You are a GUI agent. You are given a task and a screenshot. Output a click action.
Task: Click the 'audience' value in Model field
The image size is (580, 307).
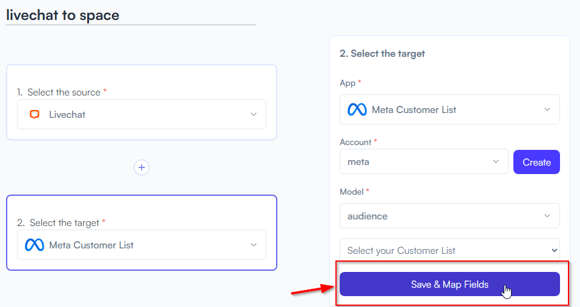click(x=367, y=216)
